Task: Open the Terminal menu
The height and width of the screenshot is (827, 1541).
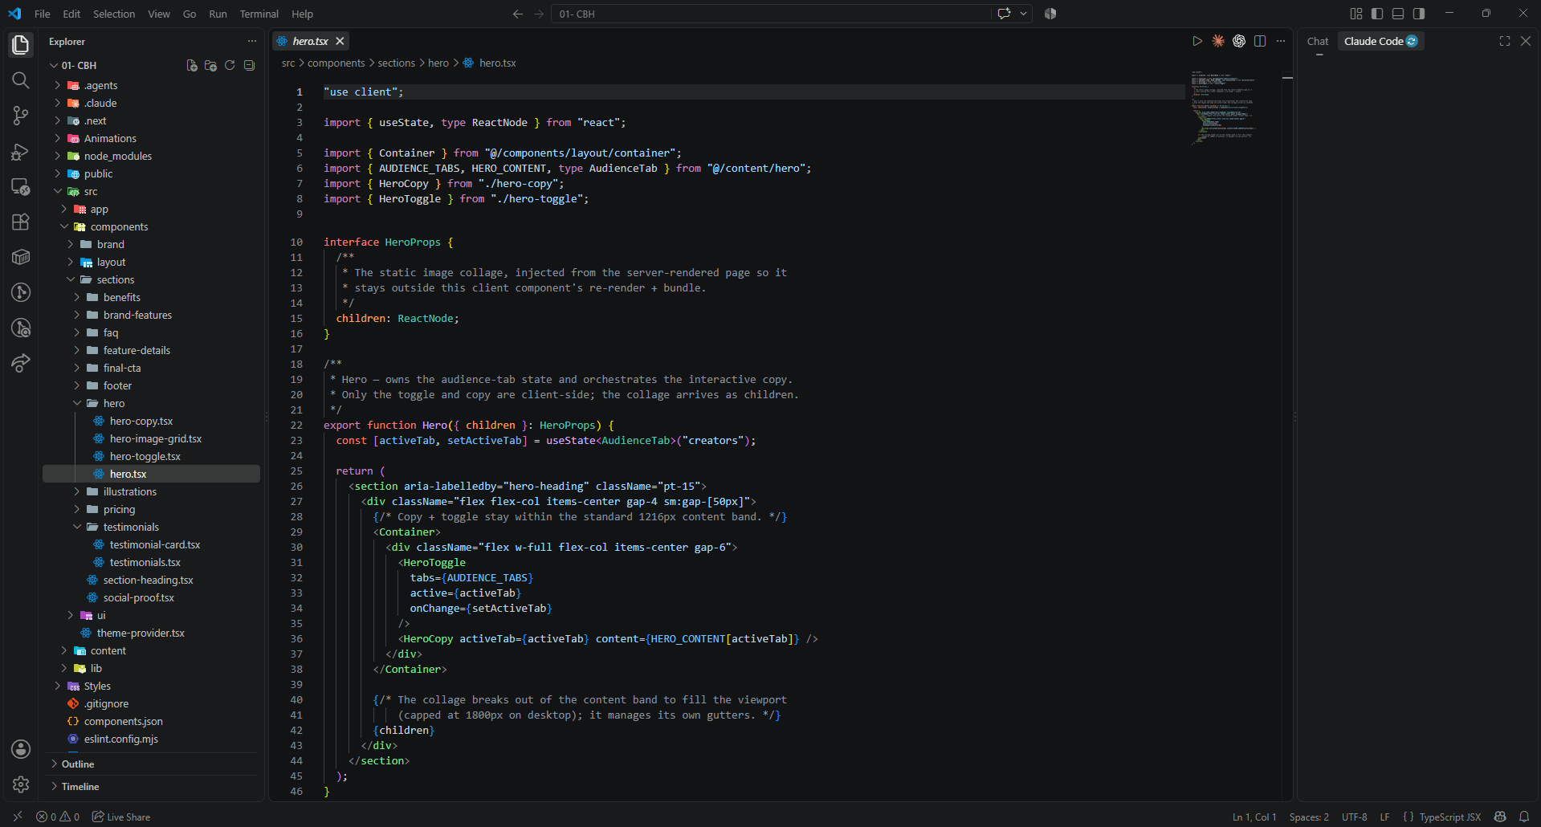Action: pos(259,14)
